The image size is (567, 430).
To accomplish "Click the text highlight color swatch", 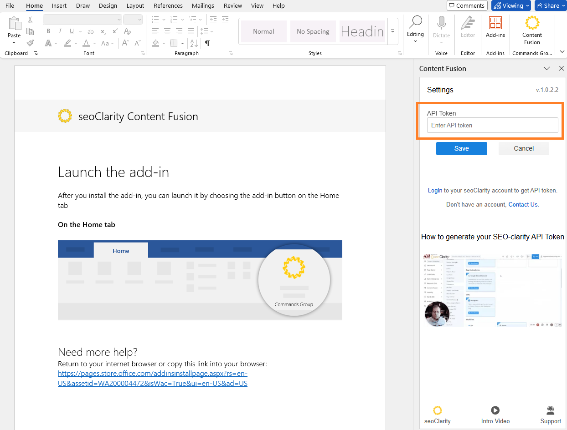I will click(x=67, y=43).
